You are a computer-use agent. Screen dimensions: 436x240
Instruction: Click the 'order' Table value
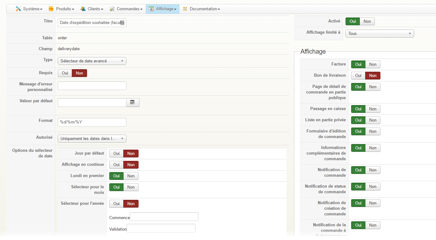62,38
